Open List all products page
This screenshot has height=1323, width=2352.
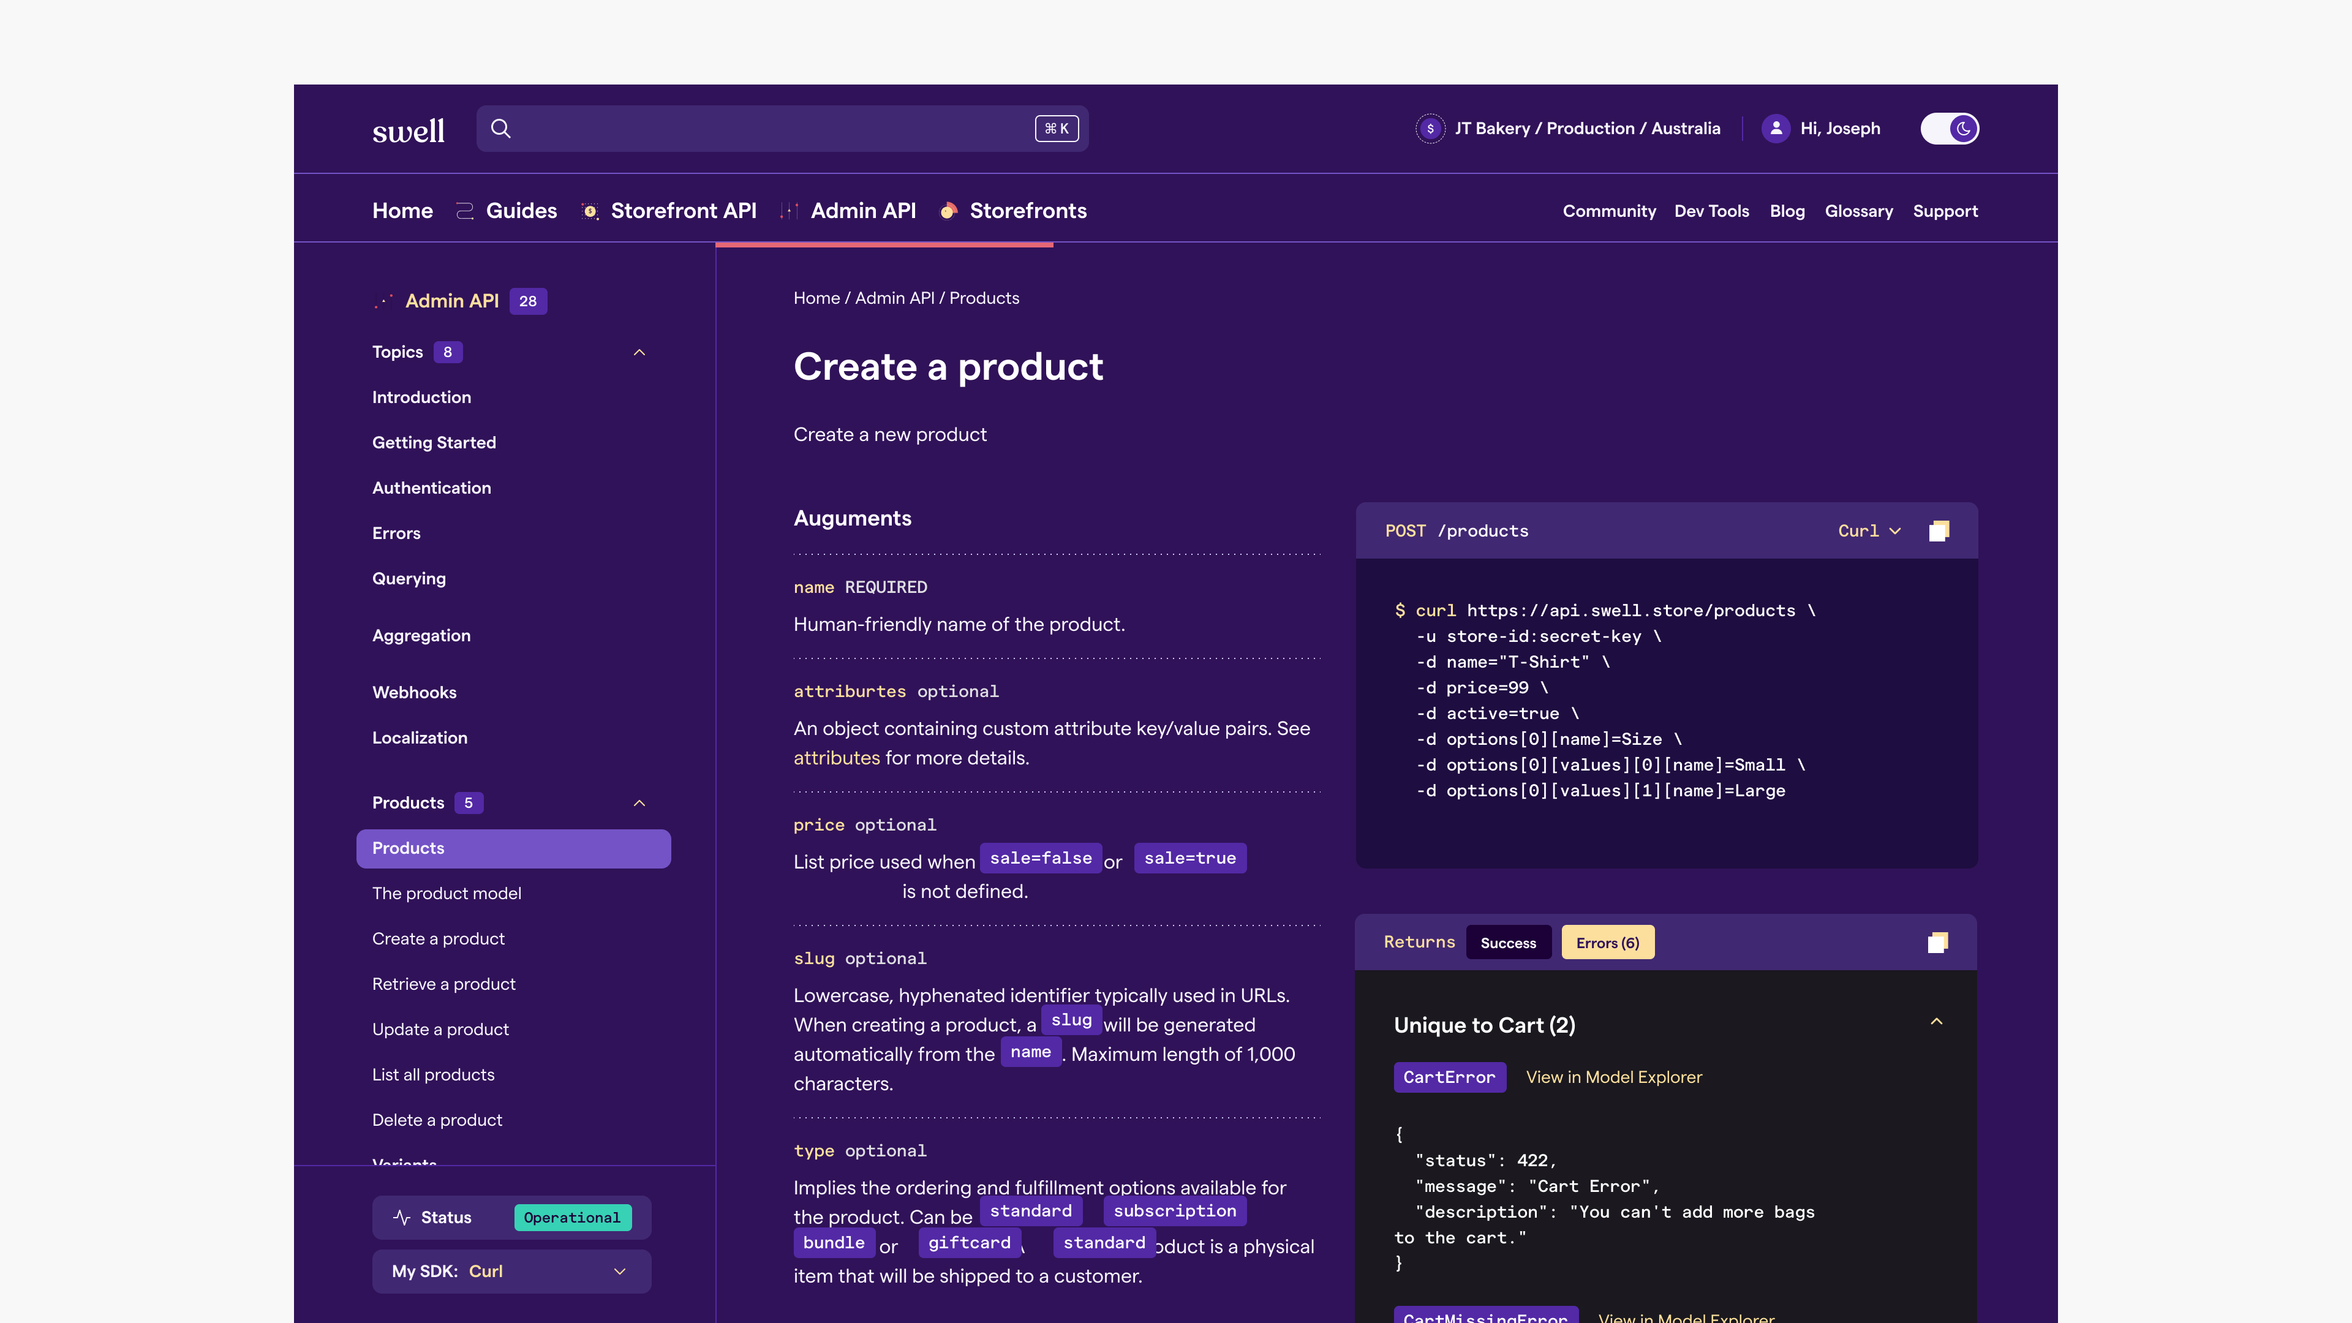433,1075
